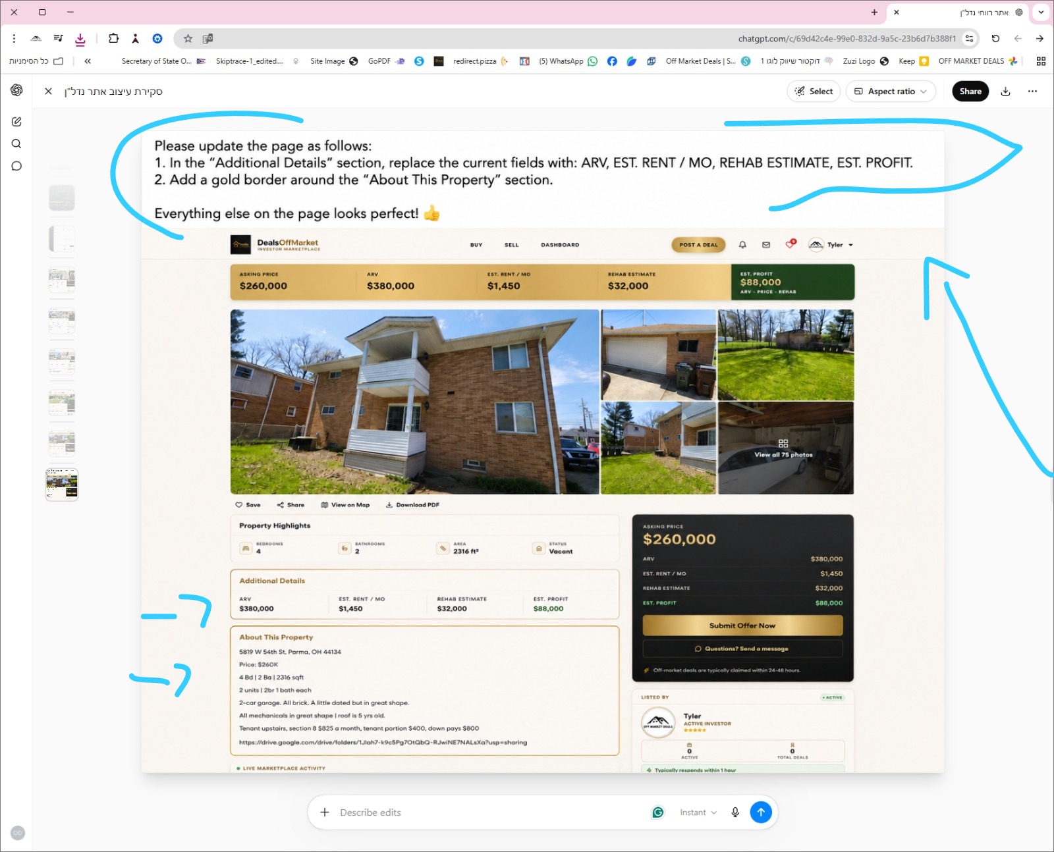Image resolution: width=1054 pixels, height=852 pixels.
Task: Click the blue circular extension icon
Action: 157,39
